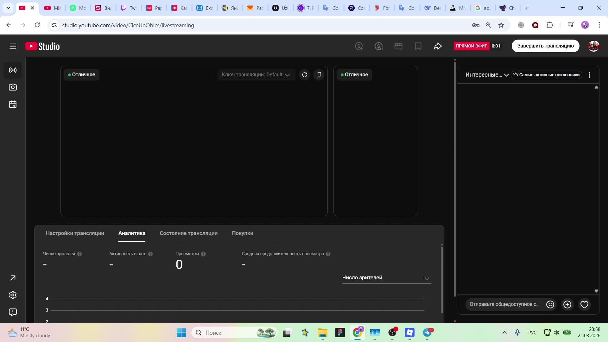The image size is (608, 342).
Task: Copy the stream key with copy icon
Action: pyautogui.click(x=319, y=75)
